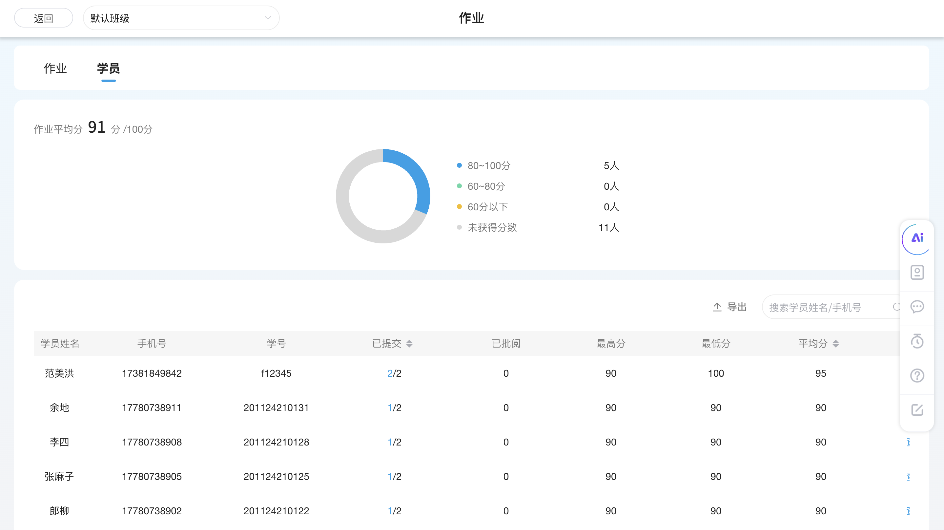Open the detail link in 李四's row
The image size is (944, 530).
point(909,442)
